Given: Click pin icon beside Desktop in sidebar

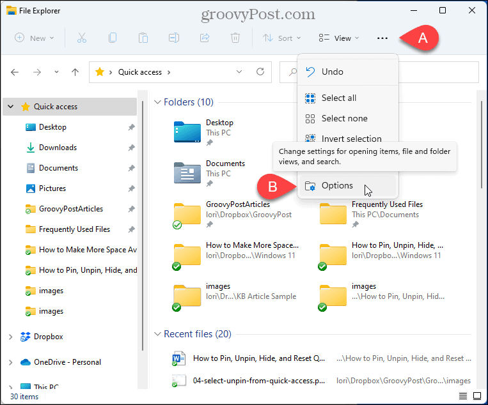Looking at the screenshot, I should [131, 127].
